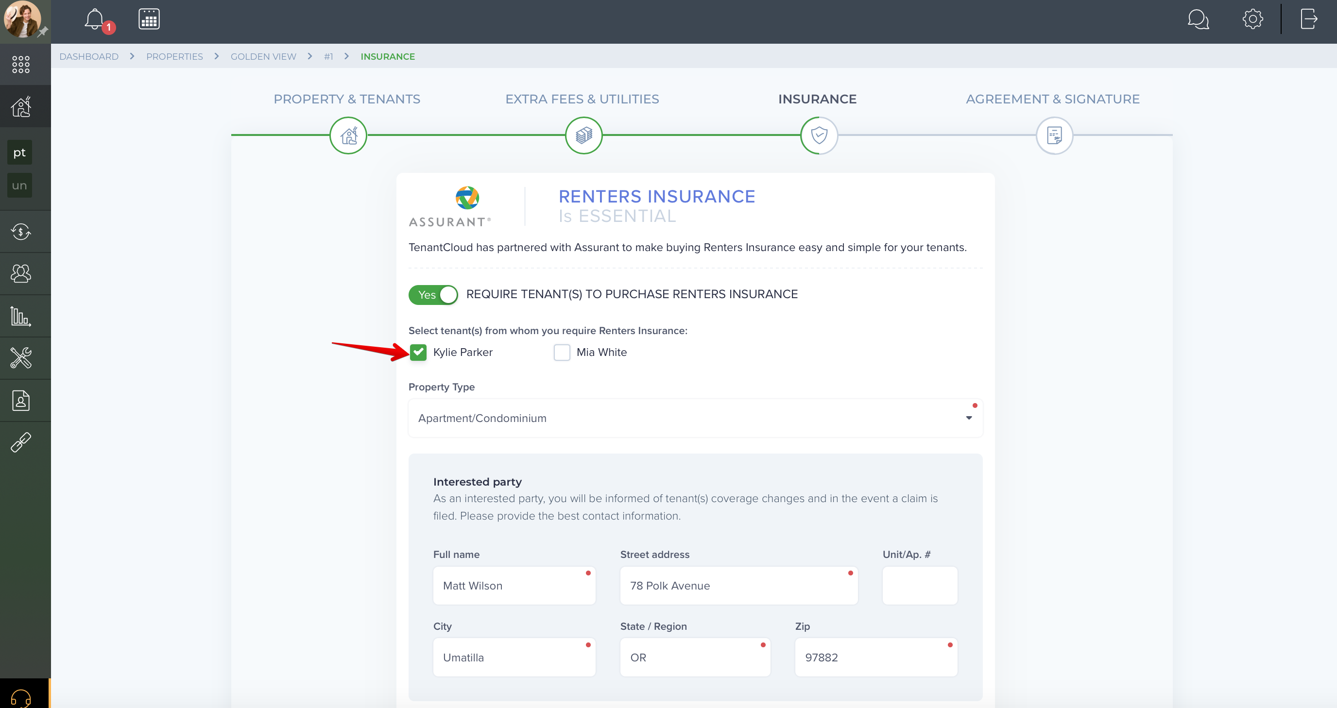Open the properties house icon in the sidebar
Image resolution: width=1337 pixels, height=708 pixels.
point(21,107)
